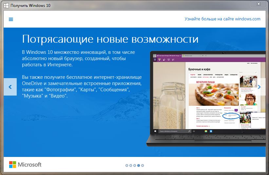Click heading 'Потрясающие новые возможности'
The image size is (269, 175).
click(x=110, y=39)
